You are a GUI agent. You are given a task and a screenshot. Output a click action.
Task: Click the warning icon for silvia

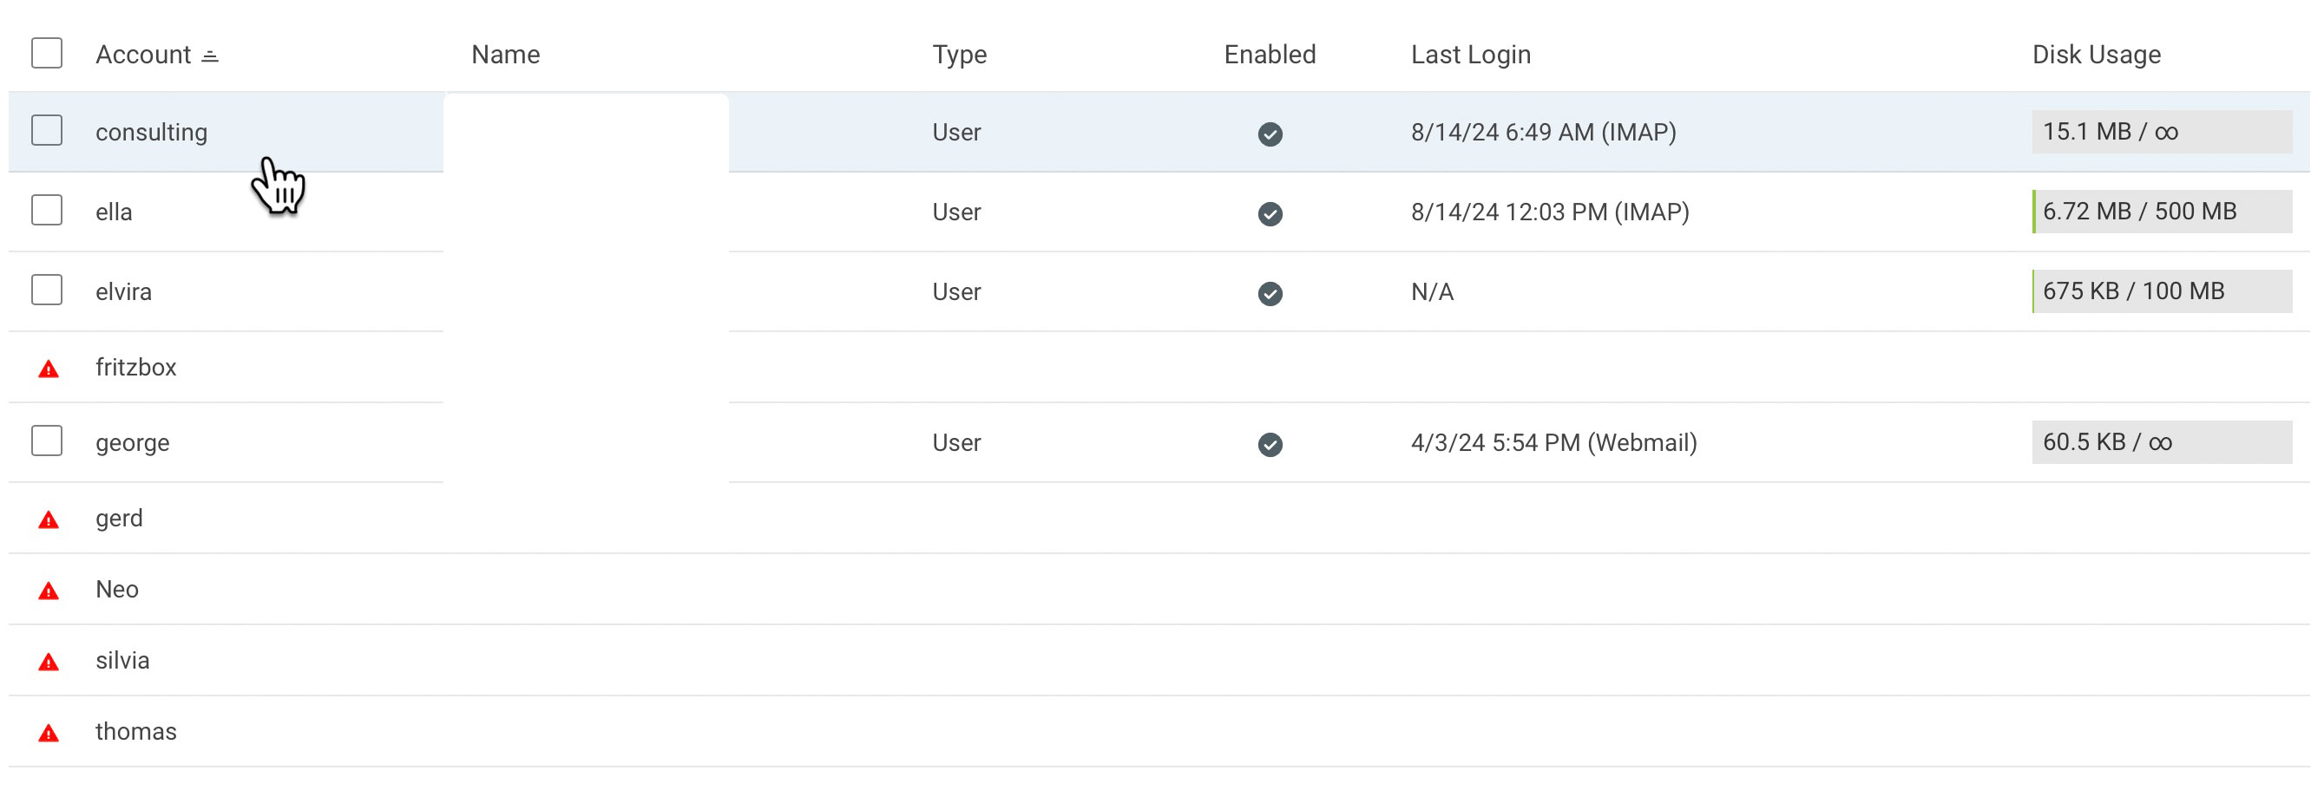coord(49,663)
